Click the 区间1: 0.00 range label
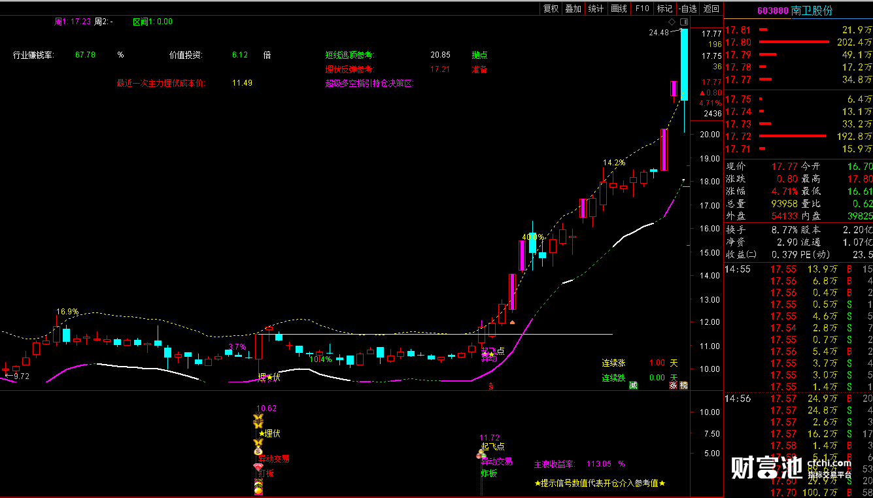This screenshot has width=873, height=498. [152, 22]
